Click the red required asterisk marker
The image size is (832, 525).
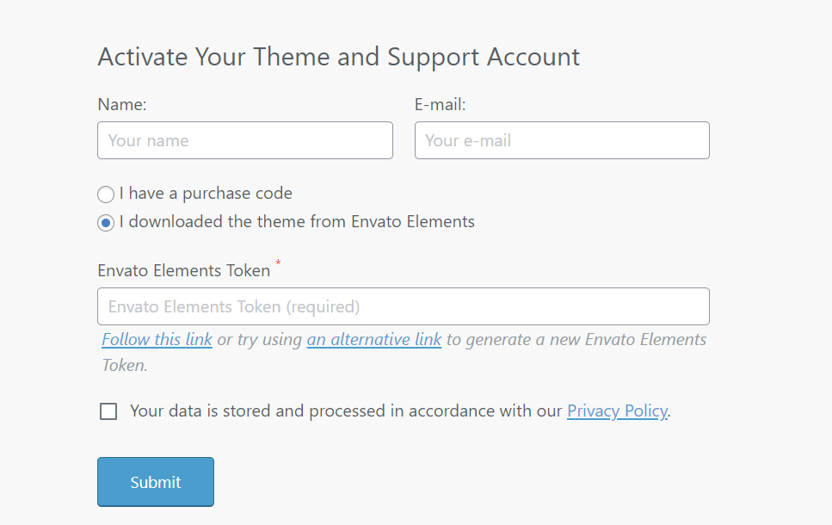tap(278, 262)
